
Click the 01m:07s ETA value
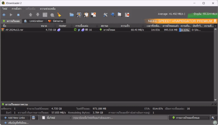click(x=158, y=109)
